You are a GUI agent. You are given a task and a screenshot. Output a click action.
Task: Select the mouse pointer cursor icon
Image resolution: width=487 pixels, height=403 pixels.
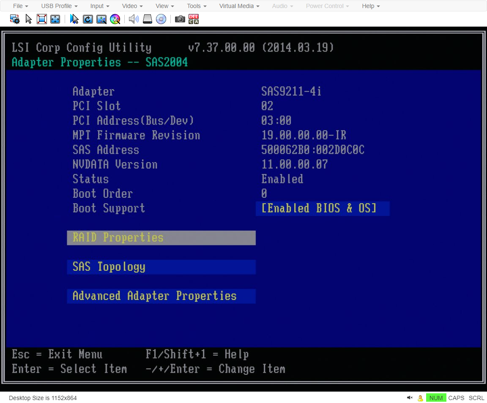coord(29,19)
